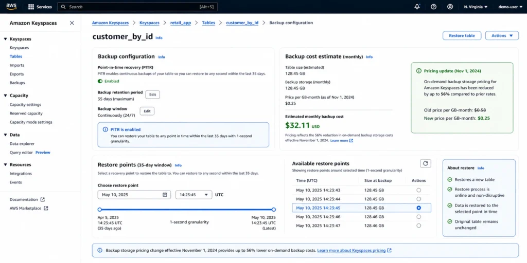
Task: Collapse the Capacity navigation section
Action: pos(6,96)
